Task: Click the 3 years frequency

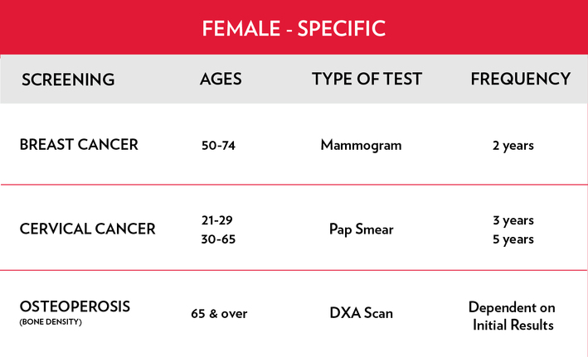Action: pos(513,220)
